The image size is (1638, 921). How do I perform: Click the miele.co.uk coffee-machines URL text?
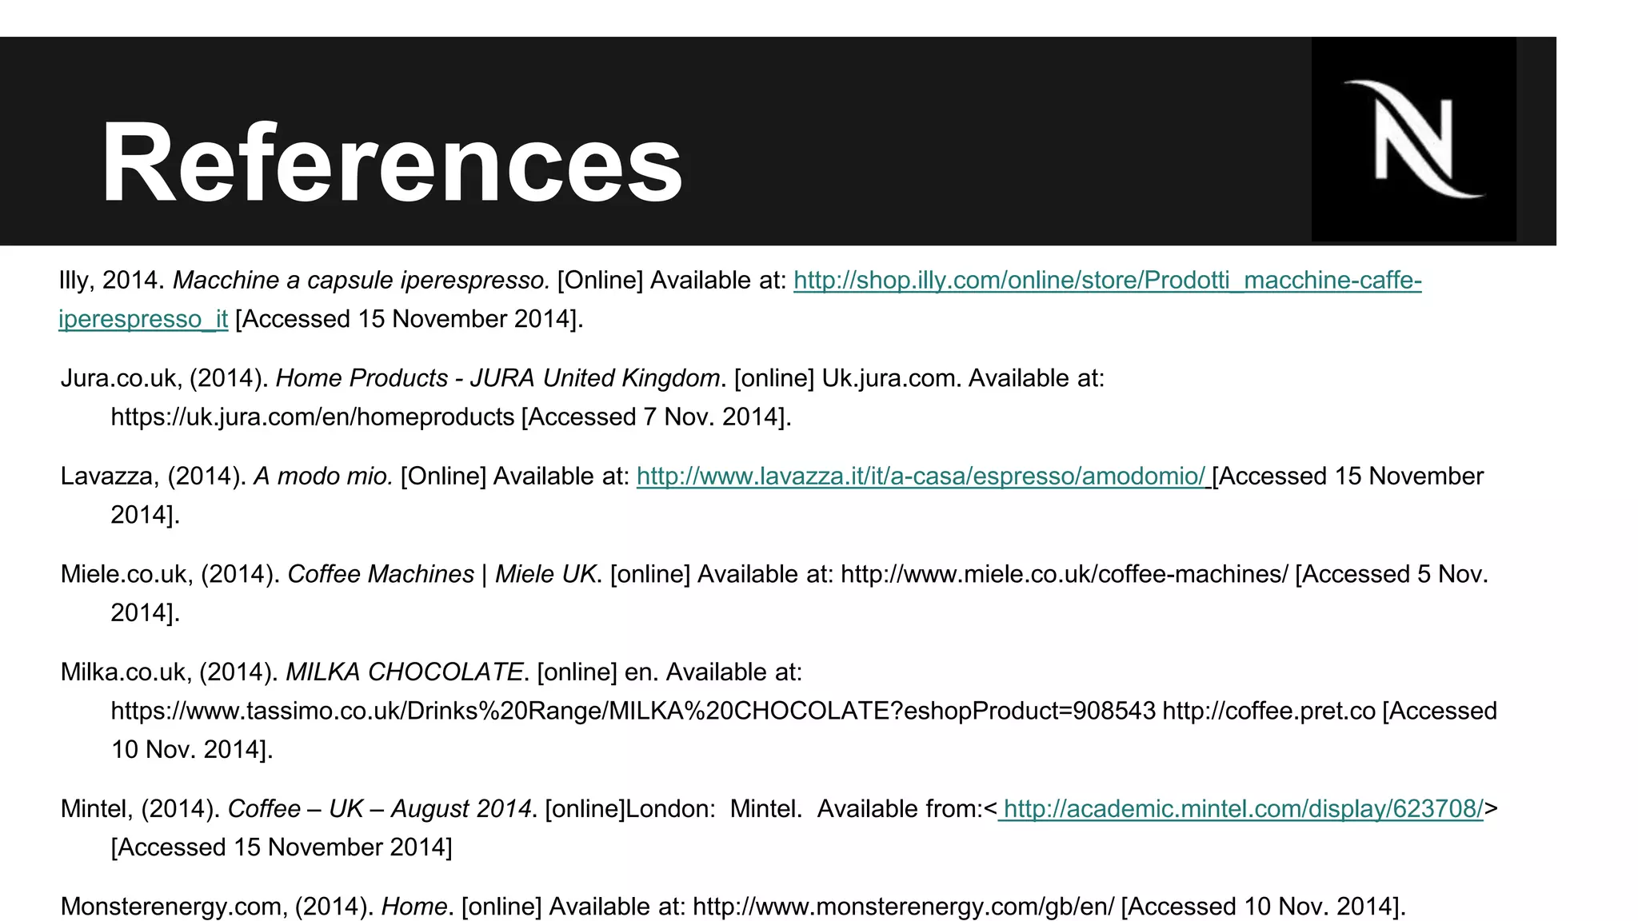click(x=1064, y=575)
